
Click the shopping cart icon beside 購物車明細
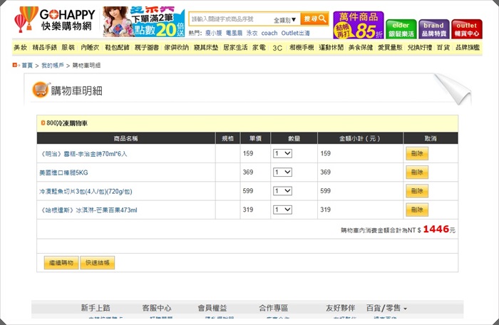point(40,90)
